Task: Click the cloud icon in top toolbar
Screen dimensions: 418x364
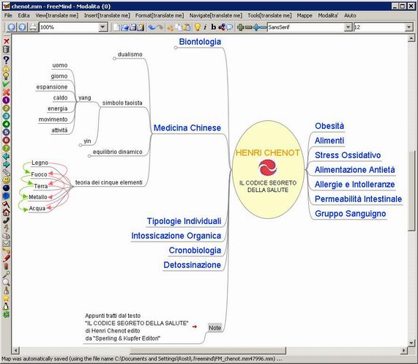Action: tap(229, 27)
